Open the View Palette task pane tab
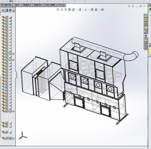 (146, 32)
